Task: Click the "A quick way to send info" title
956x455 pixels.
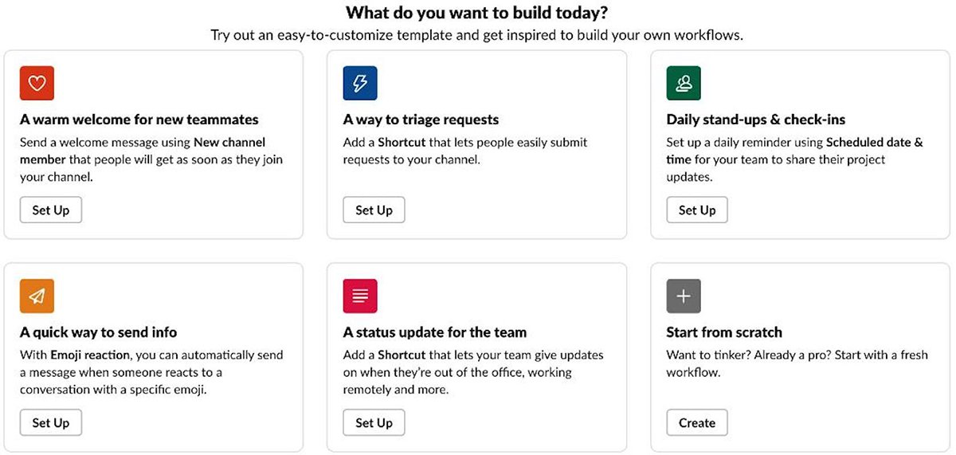Action: tap(99, 332)
